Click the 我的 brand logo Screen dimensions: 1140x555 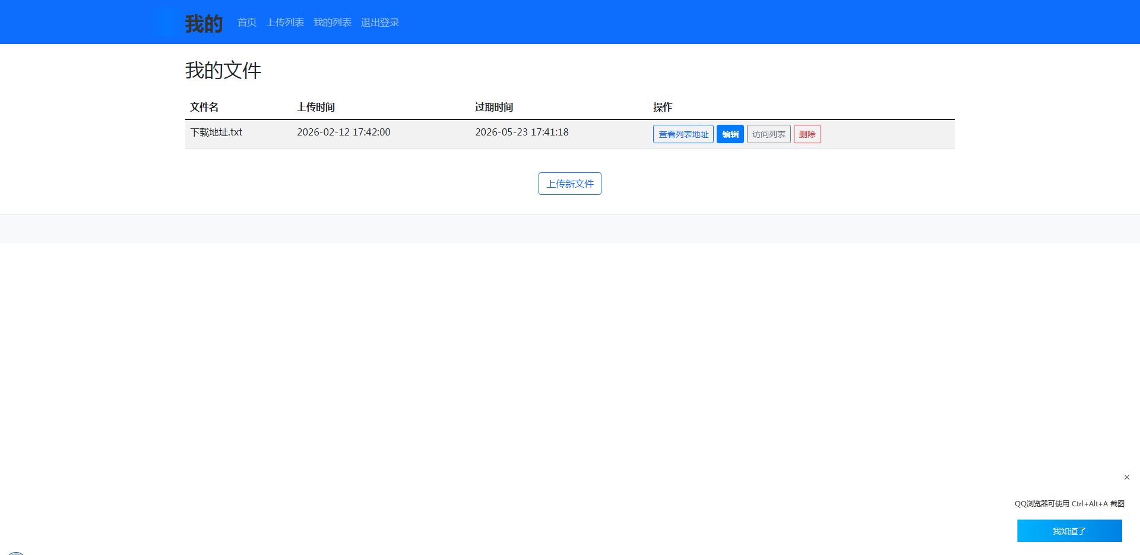(203, 23)
